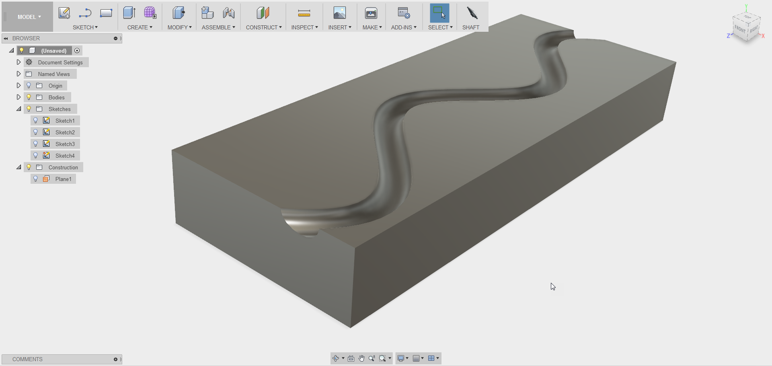The image size is (772, 366).
Task: Toggle visibility of Plane1
Action: tap(35, 179)
